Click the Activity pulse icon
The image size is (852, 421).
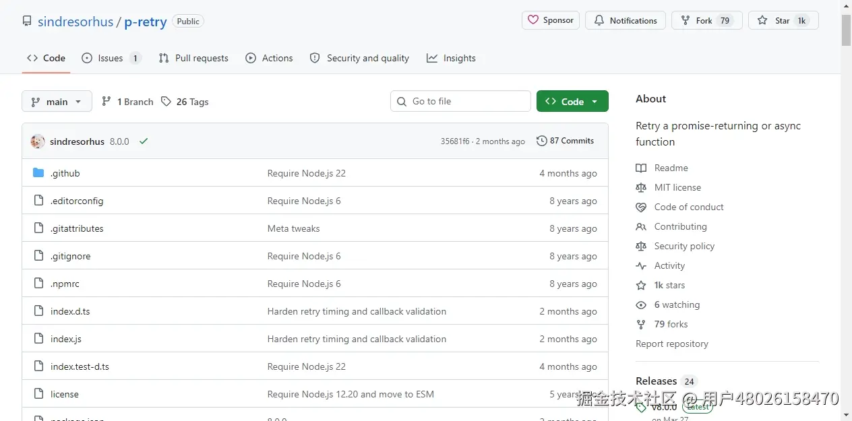click(x=641, y=265)
